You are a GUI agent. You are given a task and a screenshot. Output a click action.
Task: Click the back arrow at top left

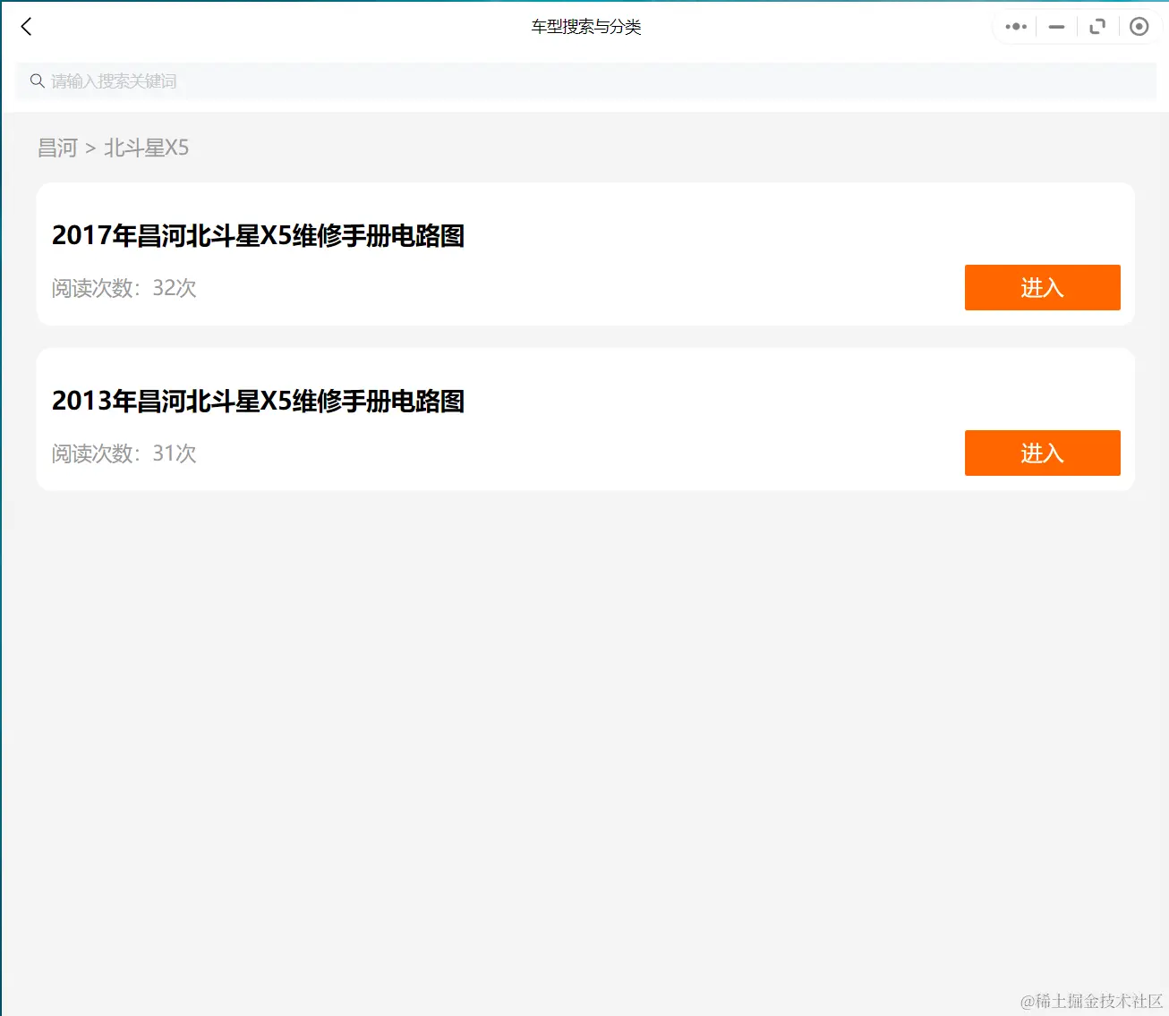[x=26, y=26]
